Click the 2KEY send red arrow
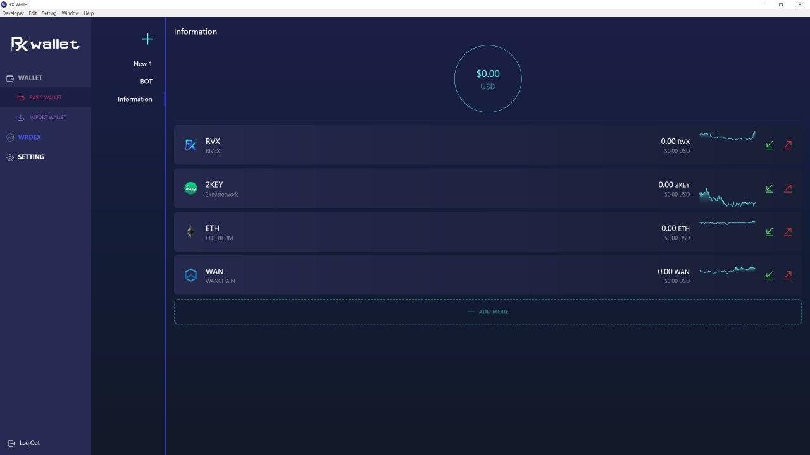Image resolution: width=810 pixels, height=455 pixels. (x=788, y=188)
